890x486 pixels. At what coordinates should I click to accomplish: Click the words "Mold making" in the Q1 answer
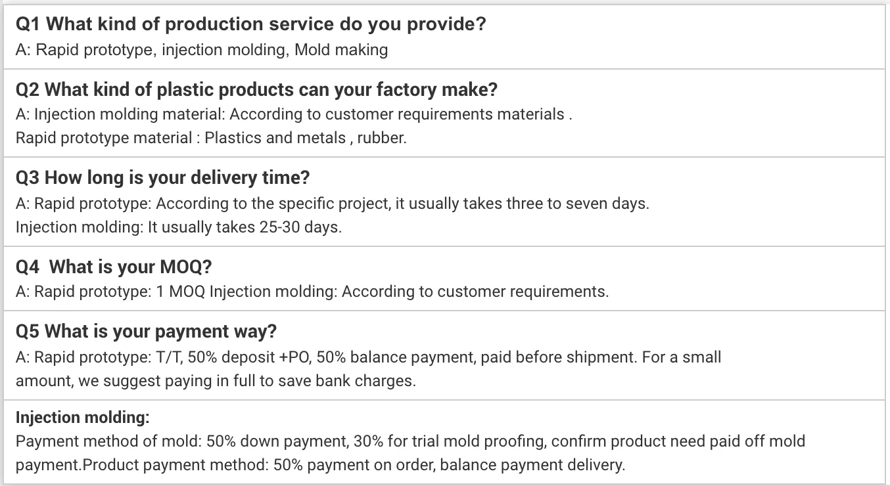pos(341,50)
